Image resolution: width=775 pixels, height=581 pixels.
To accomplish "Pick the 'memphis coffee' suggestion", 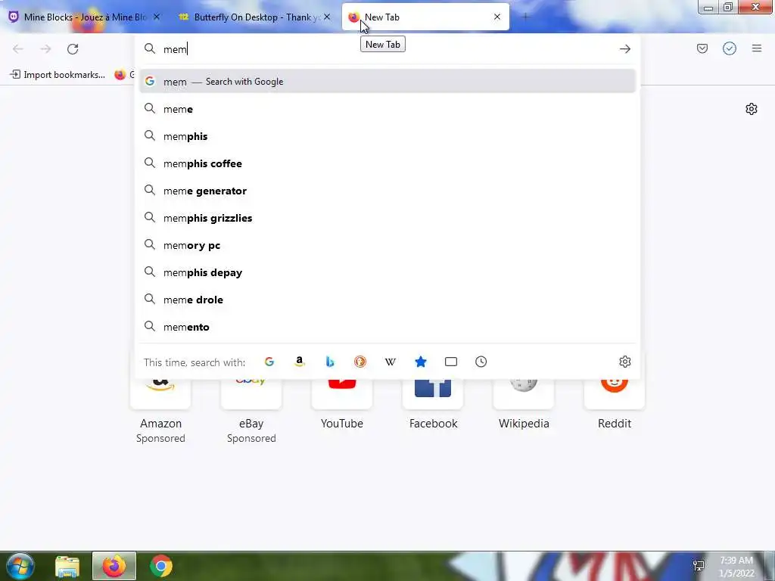I will pos(387,163).
